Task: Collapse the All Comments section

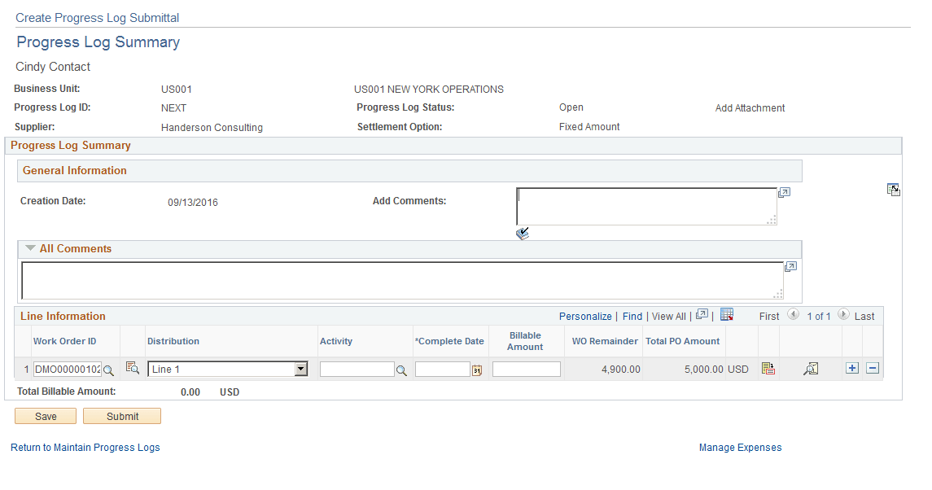Action: point(30,248)
